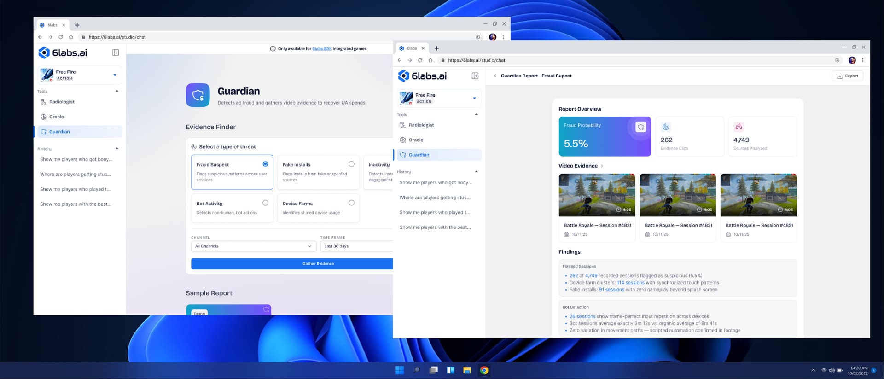Select the Device Farms threat type
884x379 pixels.
click(318, 208)
